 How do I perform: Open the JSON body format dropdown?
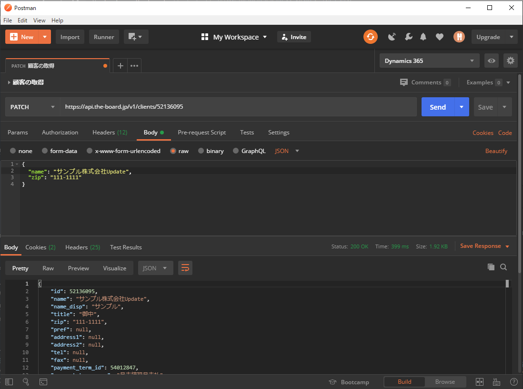tap(287, 151)
